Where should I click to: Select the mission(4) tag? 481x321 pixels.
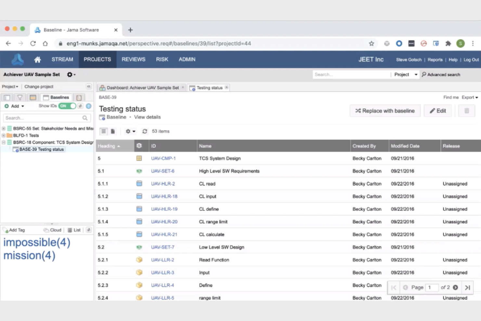[x=29, y=255]
